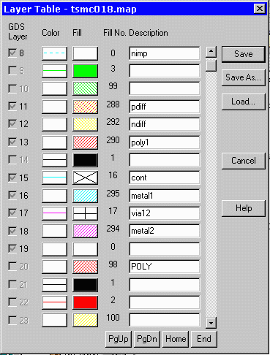Select solid red fill of layer 22
270x355 pixels.
tap(85, 302)
